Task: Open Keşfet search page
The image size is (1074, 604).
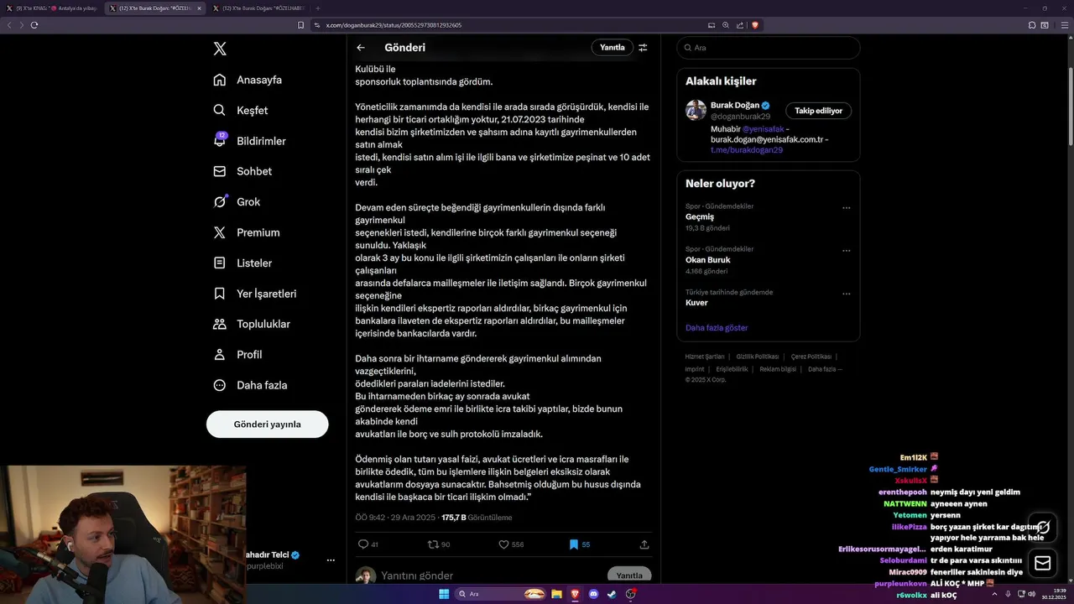Action: point(241,110)
